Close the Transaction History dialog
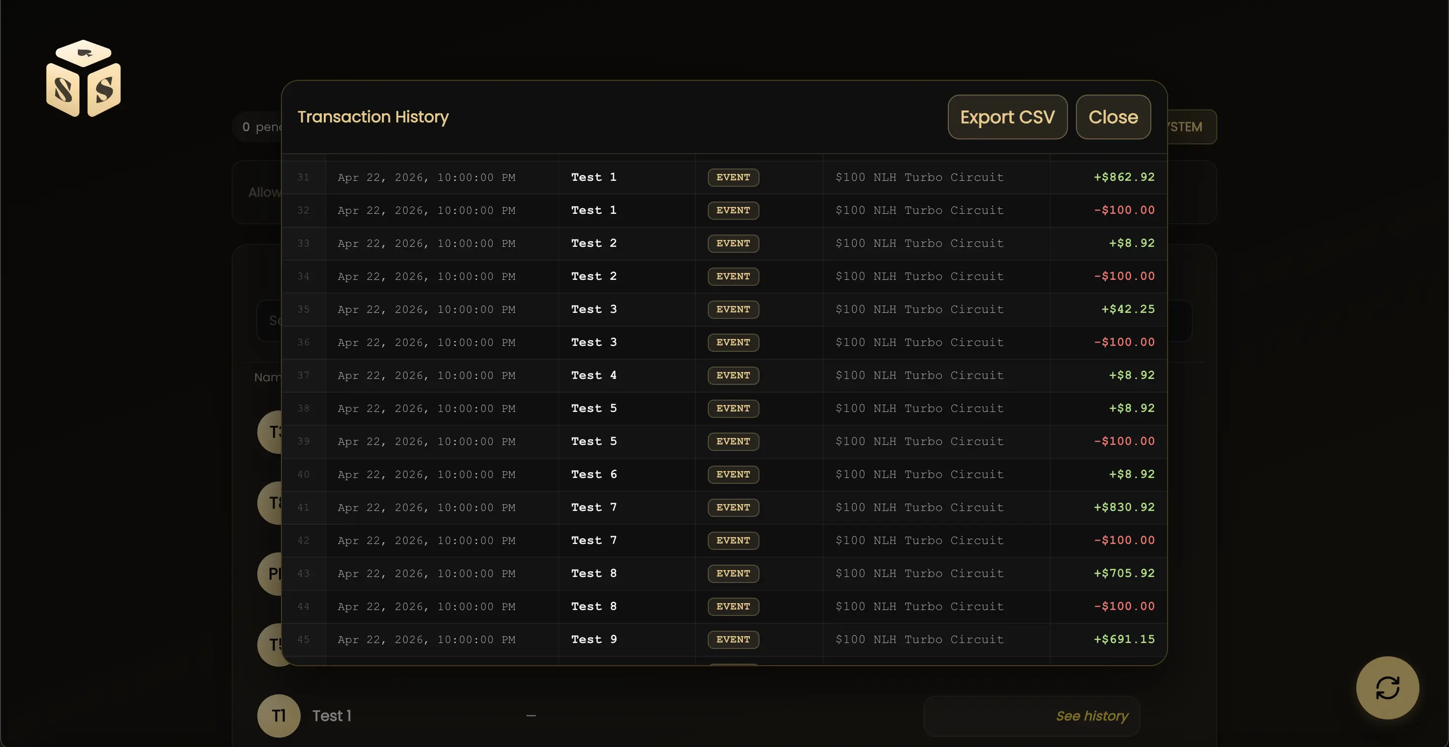This screenshot has width=1449, height=747. pyautogui.click(x=1113, y=117)
